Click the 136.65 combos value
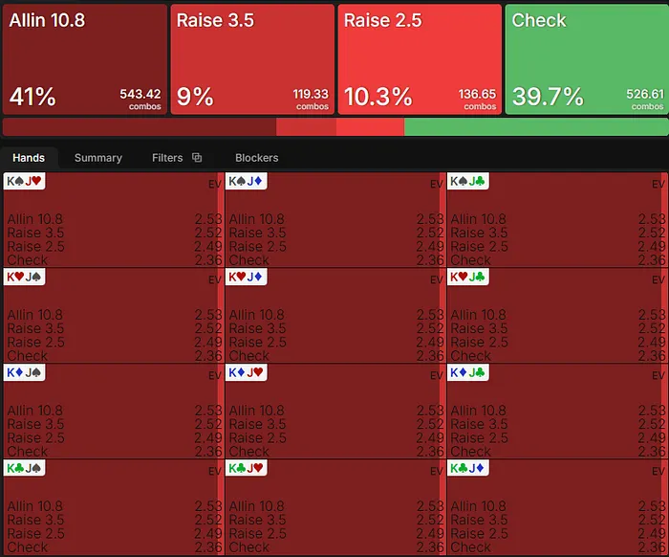The height and width of the screenshot is (557, 669). pyautogui.click(x=477, y=94)
